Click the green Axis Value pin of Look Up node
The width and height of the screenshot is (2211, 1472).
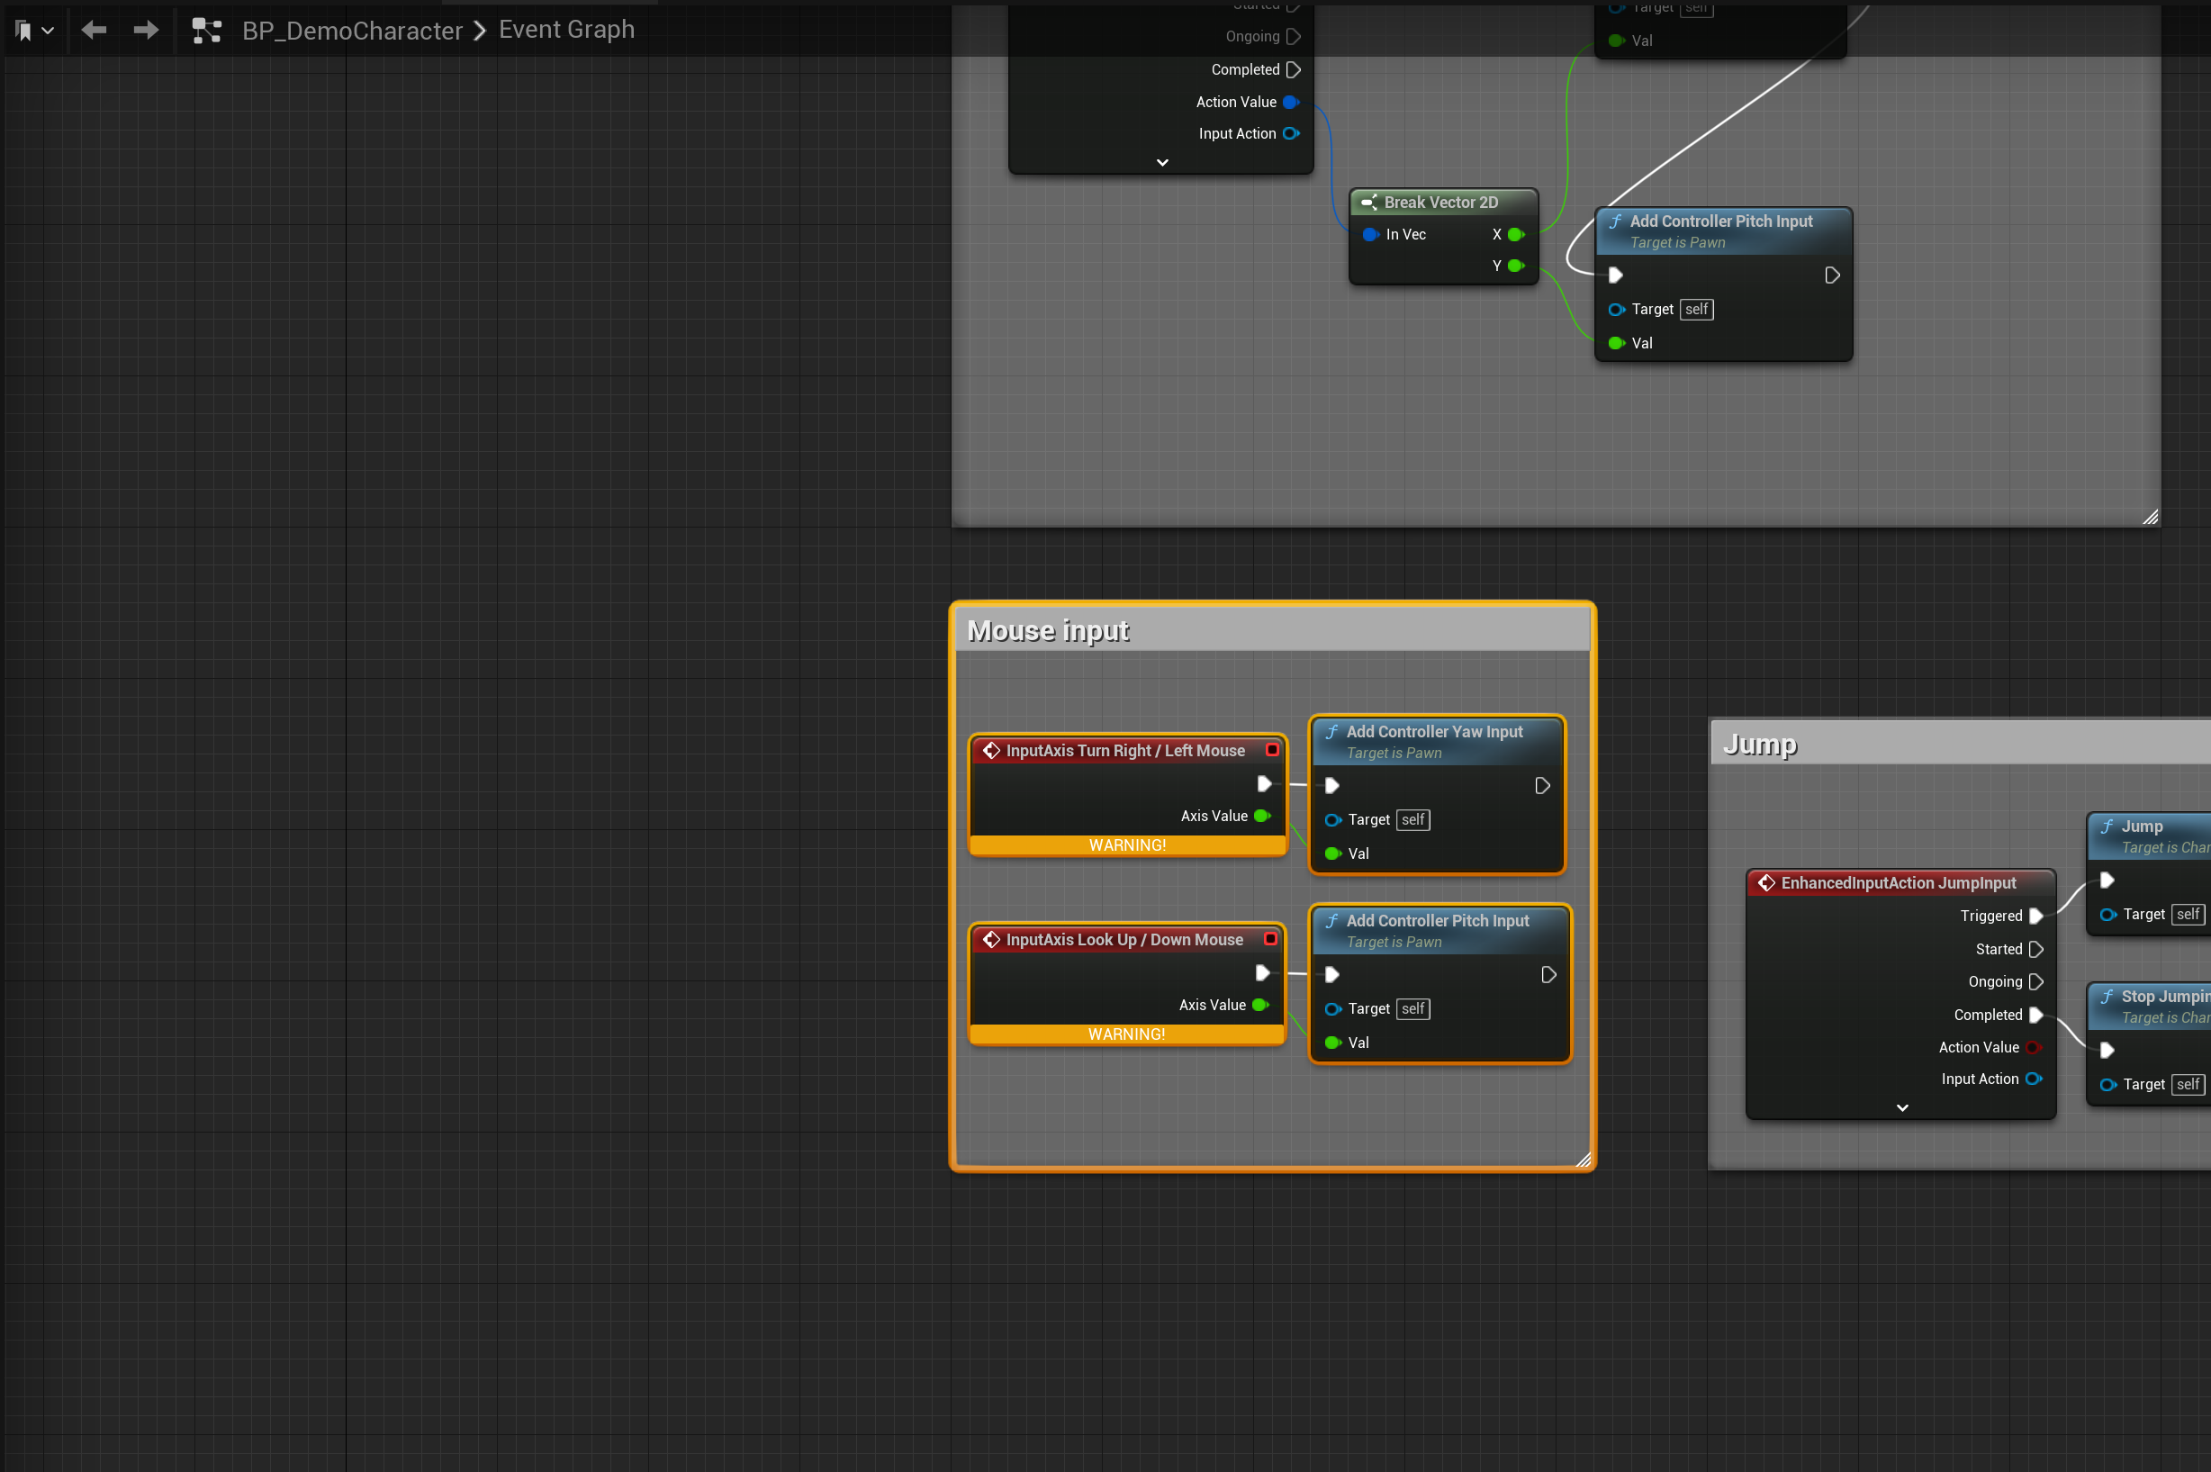[x=1260, y=1005]
